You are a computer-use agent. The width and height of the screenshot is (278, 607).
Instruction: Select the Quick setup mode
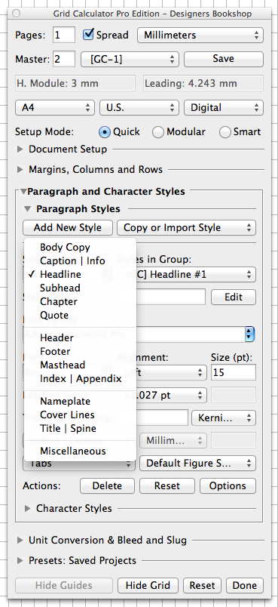click(104, 132)
